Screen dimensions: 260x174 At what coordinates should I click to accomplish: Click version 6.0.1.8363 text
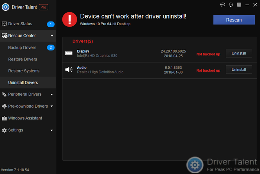click(x=173, y=68)
